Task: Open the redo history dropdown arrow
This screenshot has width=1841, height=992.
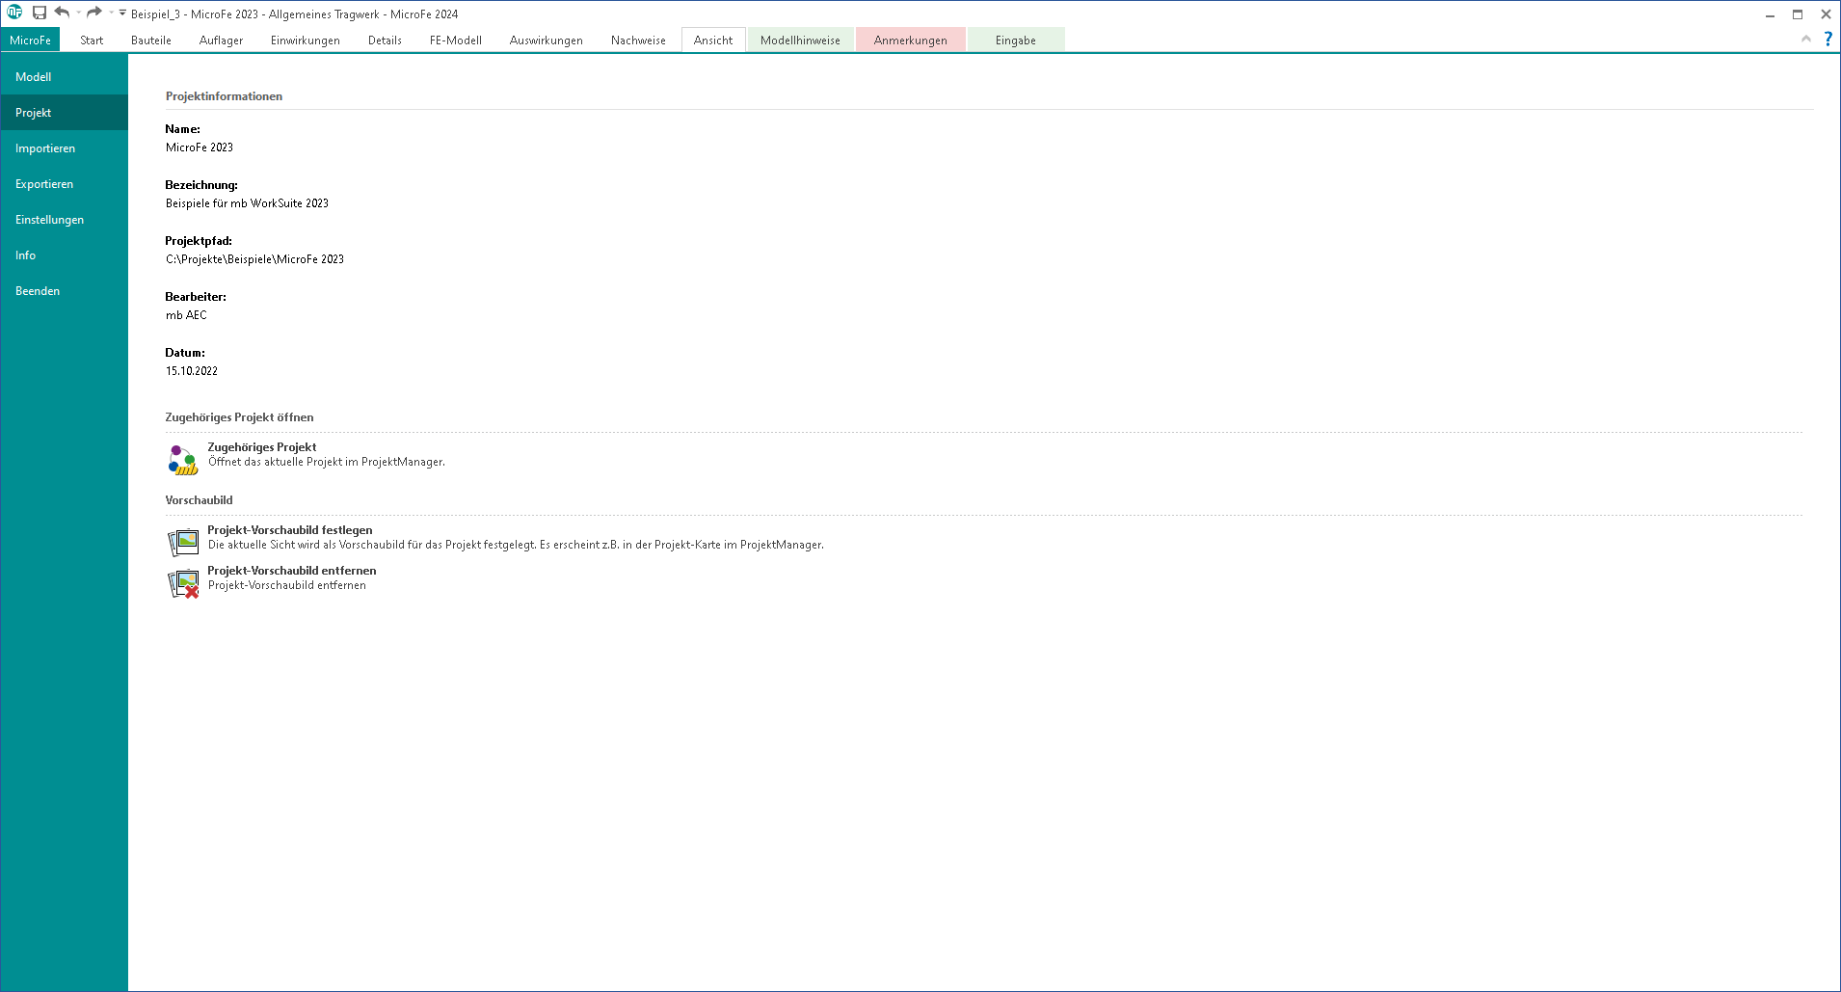Action: [111, 13]
